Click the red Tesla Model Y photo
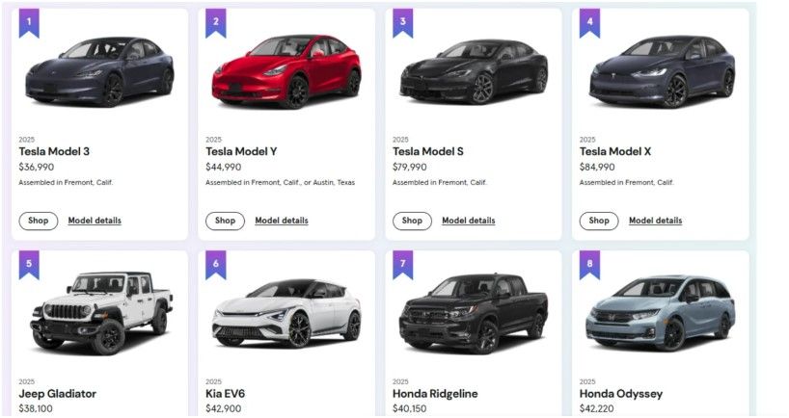Image resolution: width=789 pixels, height=418 pixels. click(287, 72)
